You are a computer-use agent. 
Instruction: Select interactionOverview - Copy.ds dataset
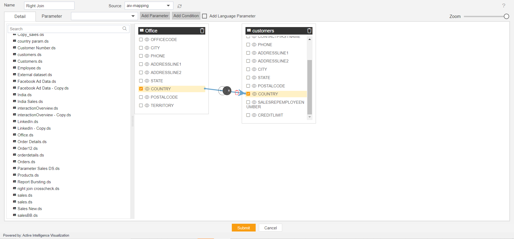(44, 115)
